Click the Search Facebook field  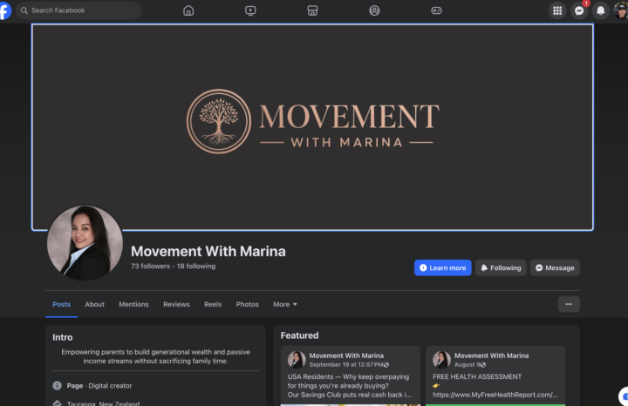[x=78, y=10]
